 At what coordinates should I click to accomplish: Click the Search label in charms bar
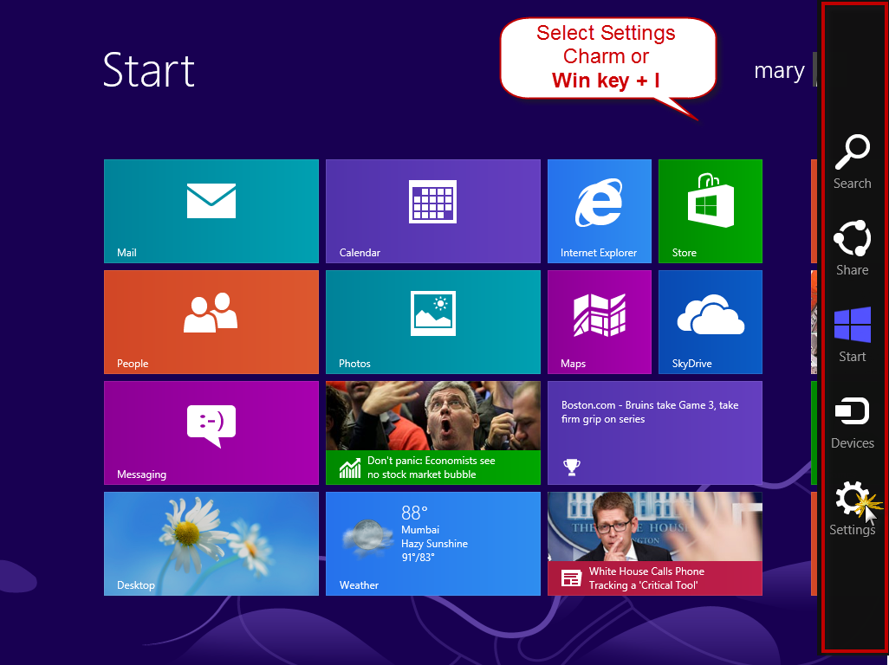(x=852, y=184)
